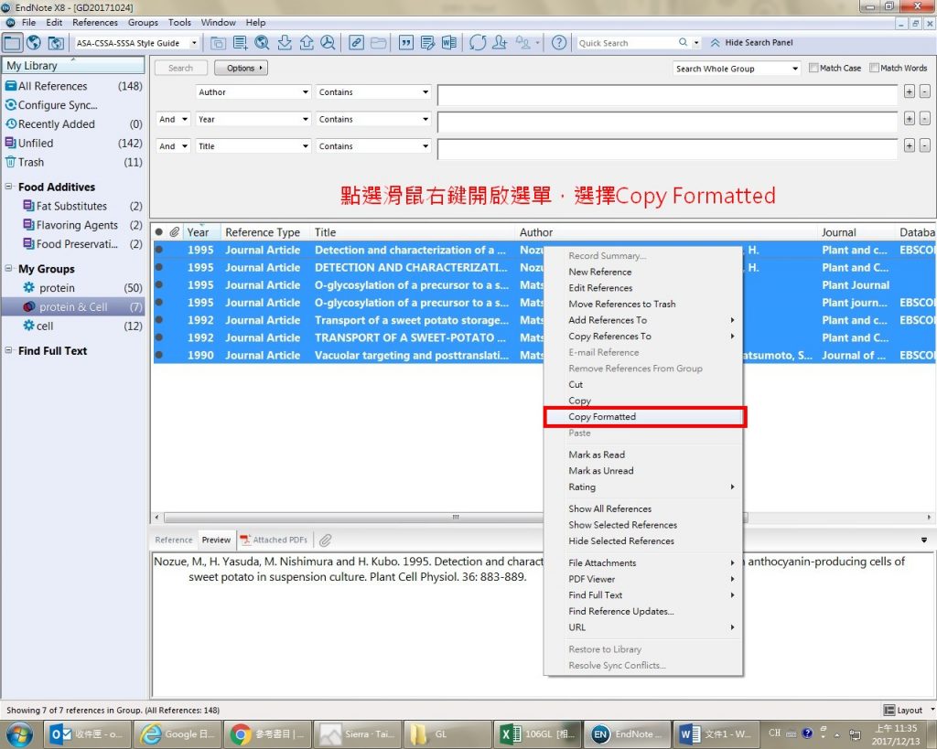The height and width of the screenshot is (749, 937).
Task: Open the Windows Start menu
Action: point(20,734)
